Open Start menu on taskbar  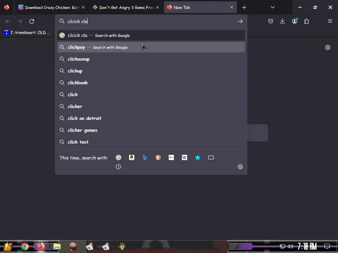(8, 246)
